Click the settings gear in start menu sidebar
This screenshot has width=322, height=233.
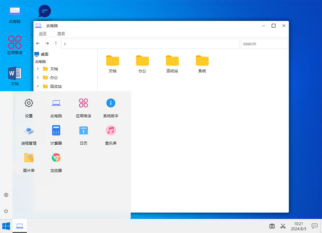coord(6,195)
